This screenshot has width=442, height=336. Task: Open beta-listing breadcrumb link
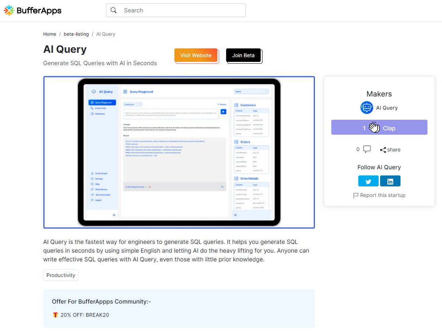click(76, 34)
